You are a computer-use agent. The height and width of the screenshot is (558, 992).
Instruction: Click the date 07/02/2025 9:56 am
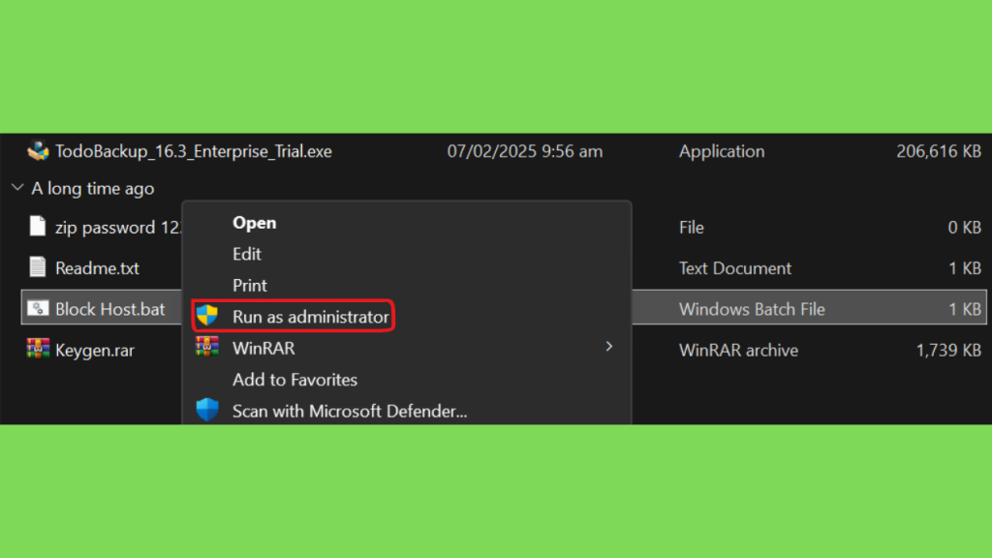pyautogui.click(x=525, y=151)
